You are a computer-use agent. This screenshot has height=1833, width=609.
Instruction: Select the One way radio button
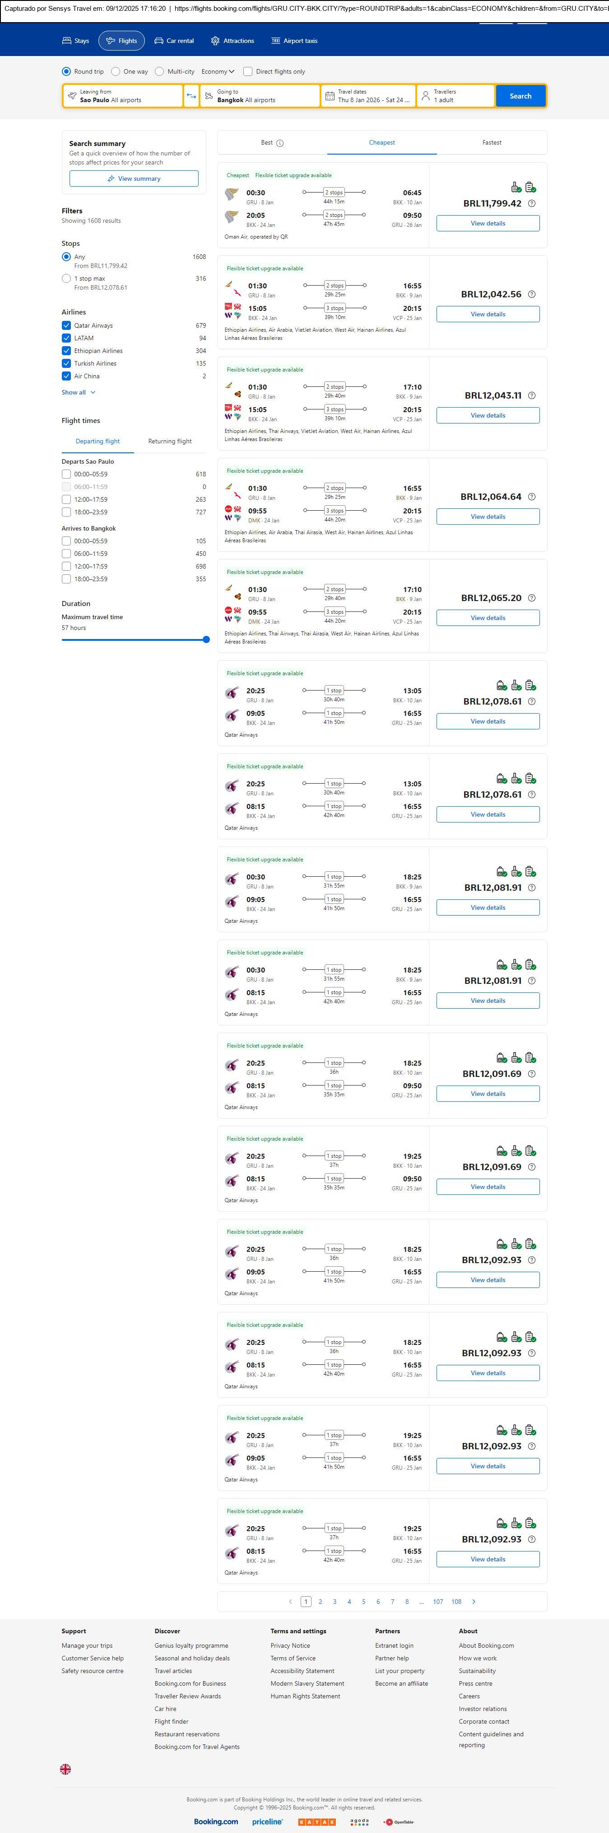coord(116,72)
